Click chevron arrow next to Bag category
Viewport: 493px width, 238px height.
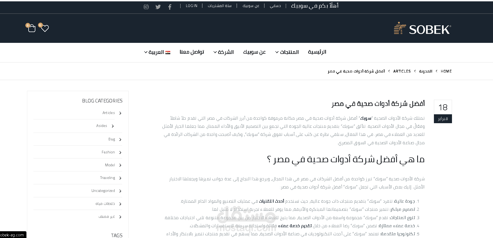click(120, 140)
